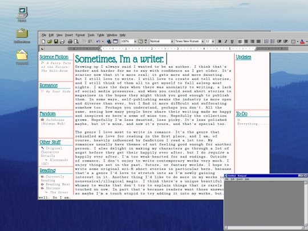Click the Paste toolbar icon
The image size is (308, 231).
pos(90,42)
